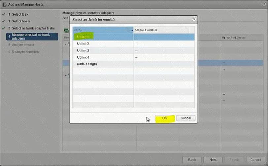This screenshot has width=268, height=166.
Task: Choose Uplink 3 from the list
Action: (x=83, y=50)
